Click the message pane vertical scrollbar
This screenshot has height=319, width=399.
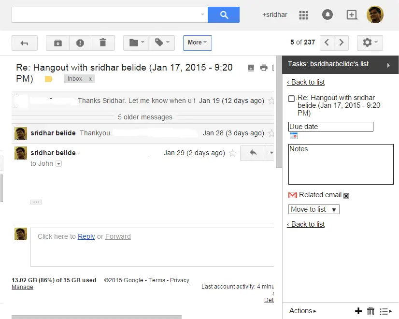tap(279, 112)
